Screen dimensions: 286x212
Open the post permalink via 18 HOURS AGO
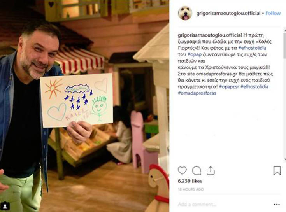point(191,189)
